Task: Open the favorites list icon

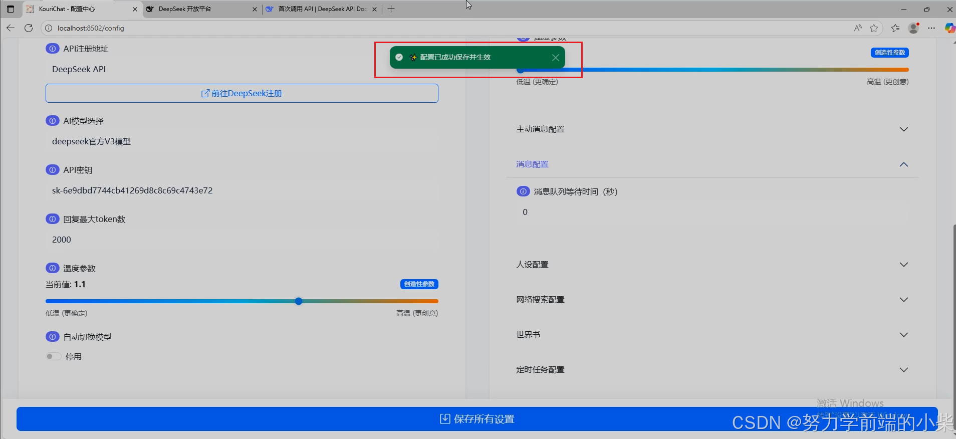Action: tap(895, 28)
